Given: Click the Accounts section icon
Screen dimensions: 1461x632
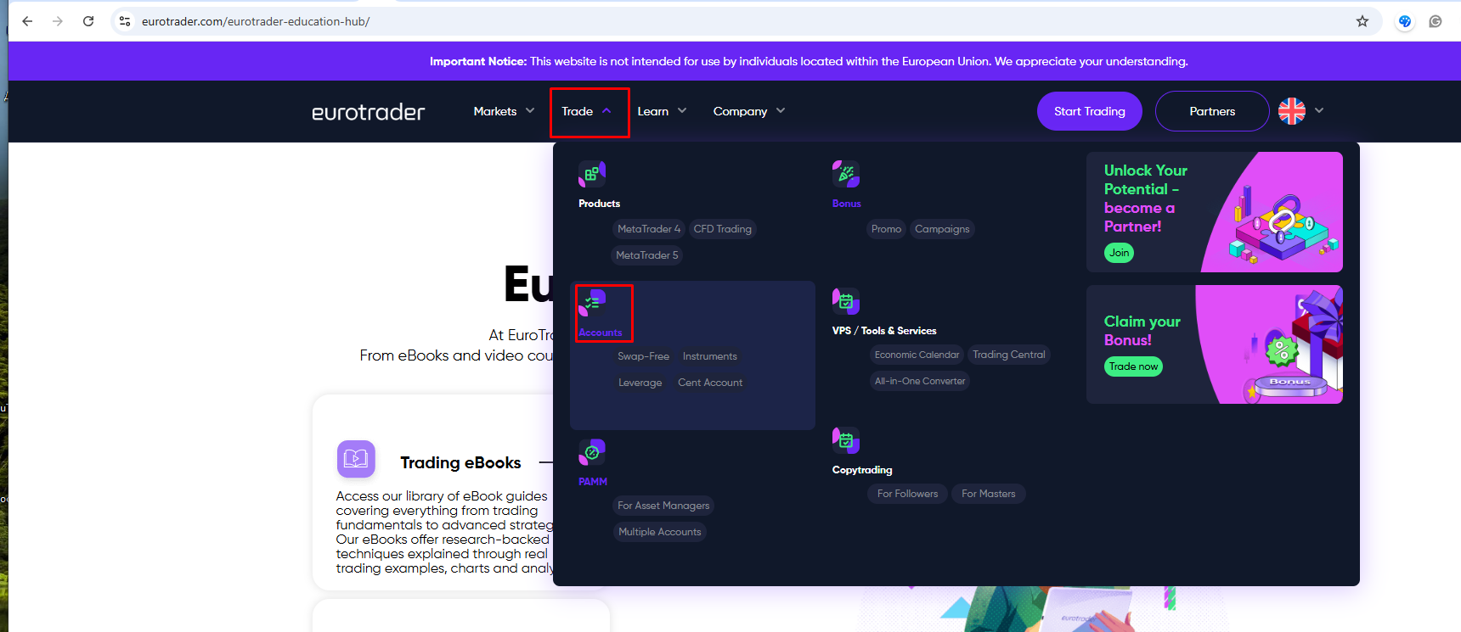Looking at the screenshot, I should (592, 303).
